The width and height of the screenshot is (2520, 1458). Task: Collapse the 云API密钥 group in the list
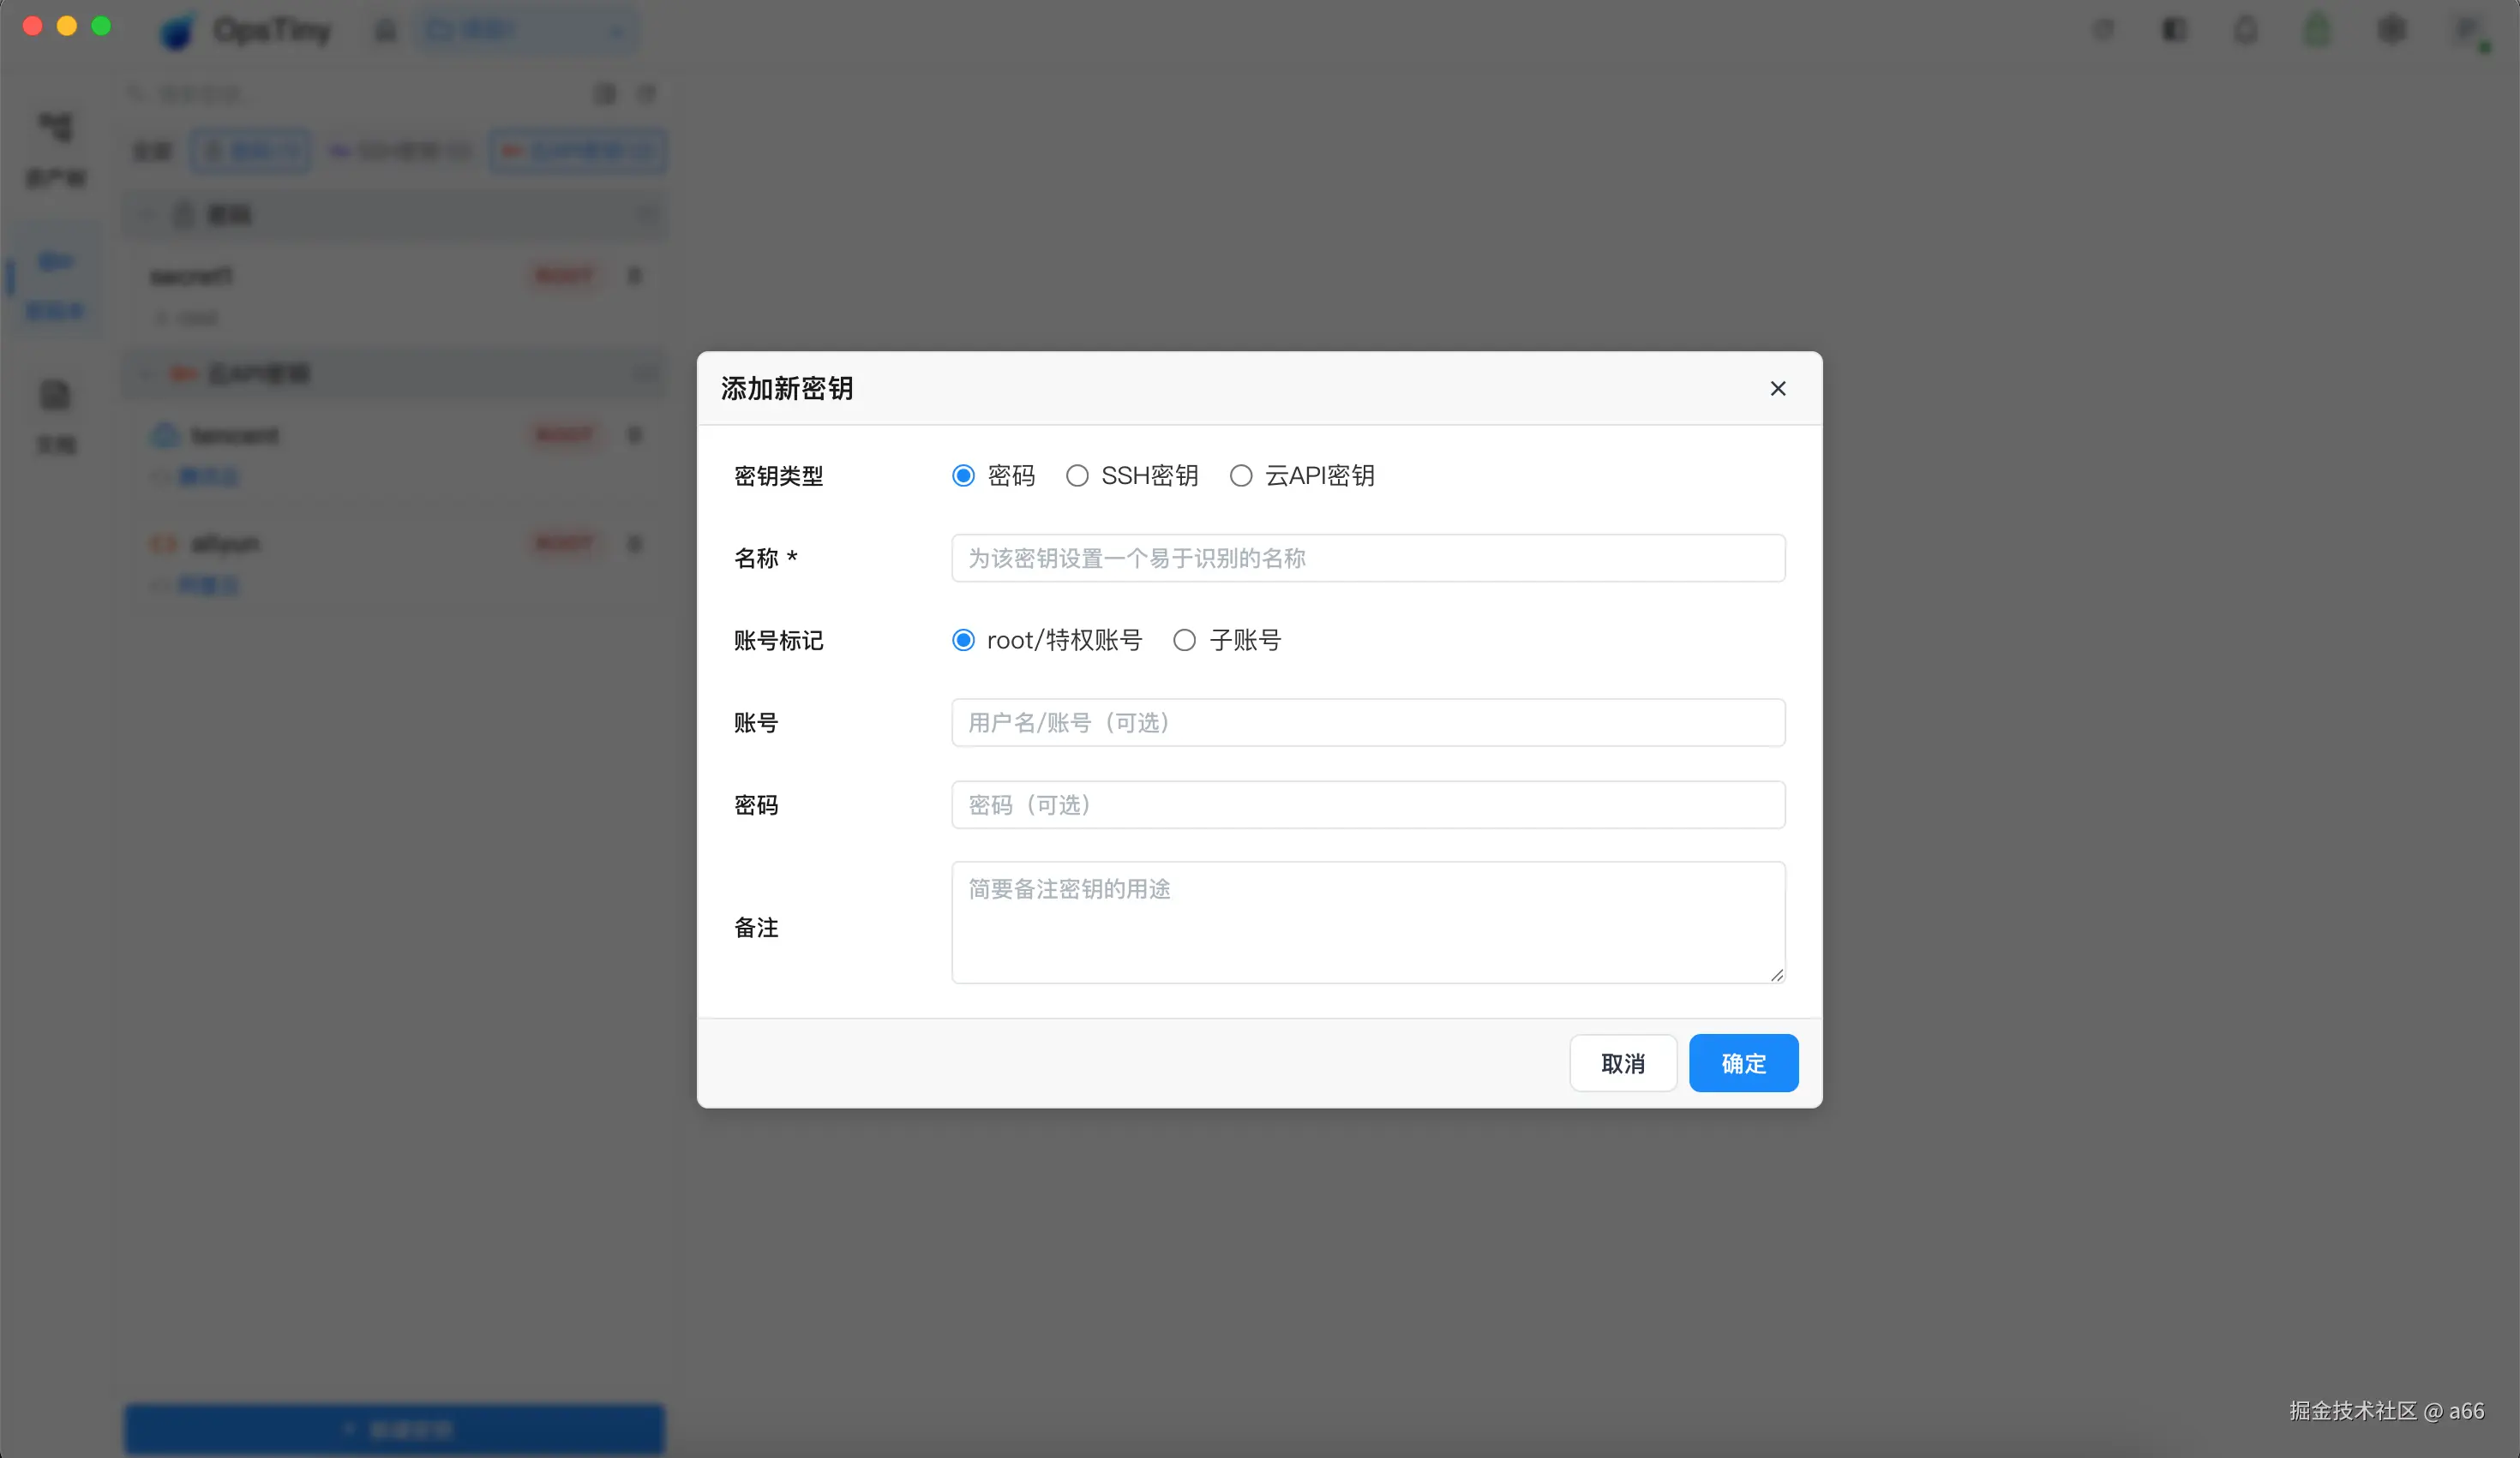point(148,373)
